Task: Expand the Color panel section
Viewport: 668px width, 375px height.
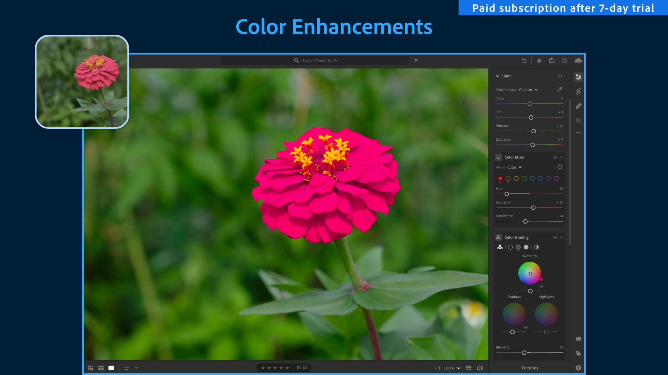Action: [x=498, y=76]
